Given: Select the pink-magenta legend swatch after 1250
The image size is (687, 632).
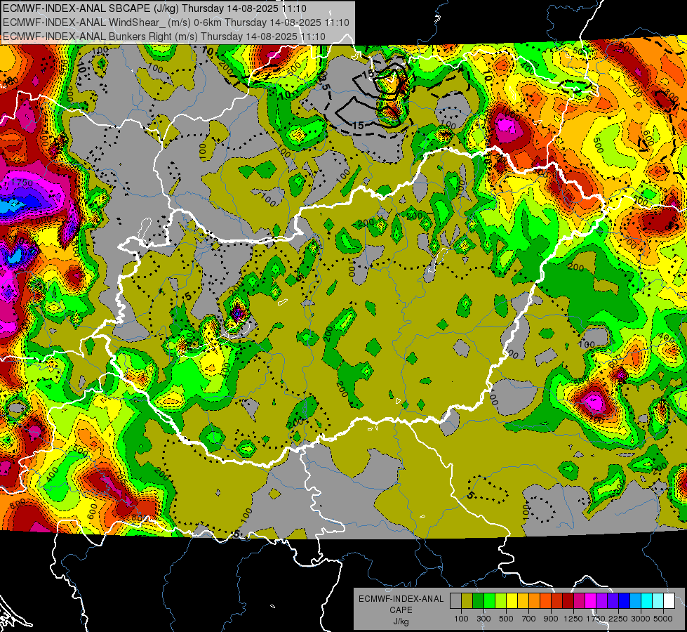Looking at the screenshot, I should 579,601.
